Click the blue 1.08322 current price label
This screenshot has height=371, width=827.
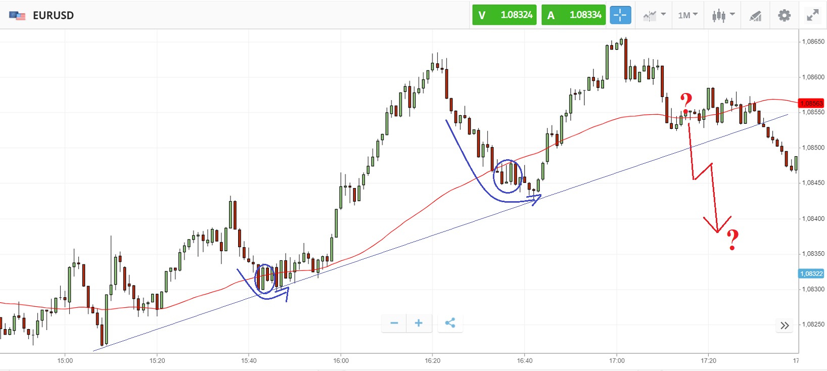811,273
